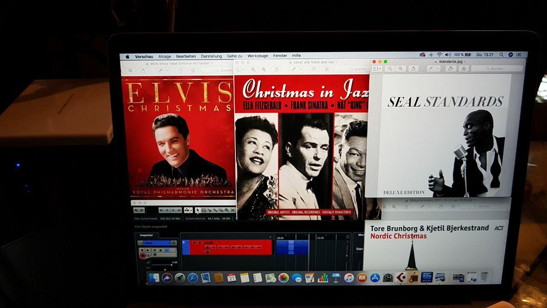Image resolution: width=547 pixels, height=308 pixels.
Task: Open Spotlight search in the menu bar
Action: (x=501, y=55)
